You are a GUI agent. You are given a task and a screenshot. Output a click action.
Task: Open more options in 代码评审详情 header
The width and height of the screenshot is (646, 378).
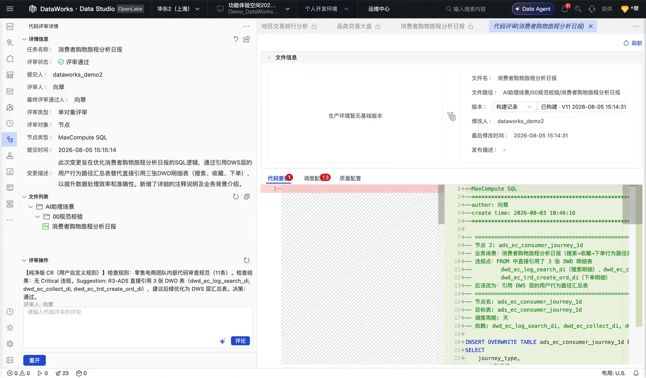click(246, 26)
